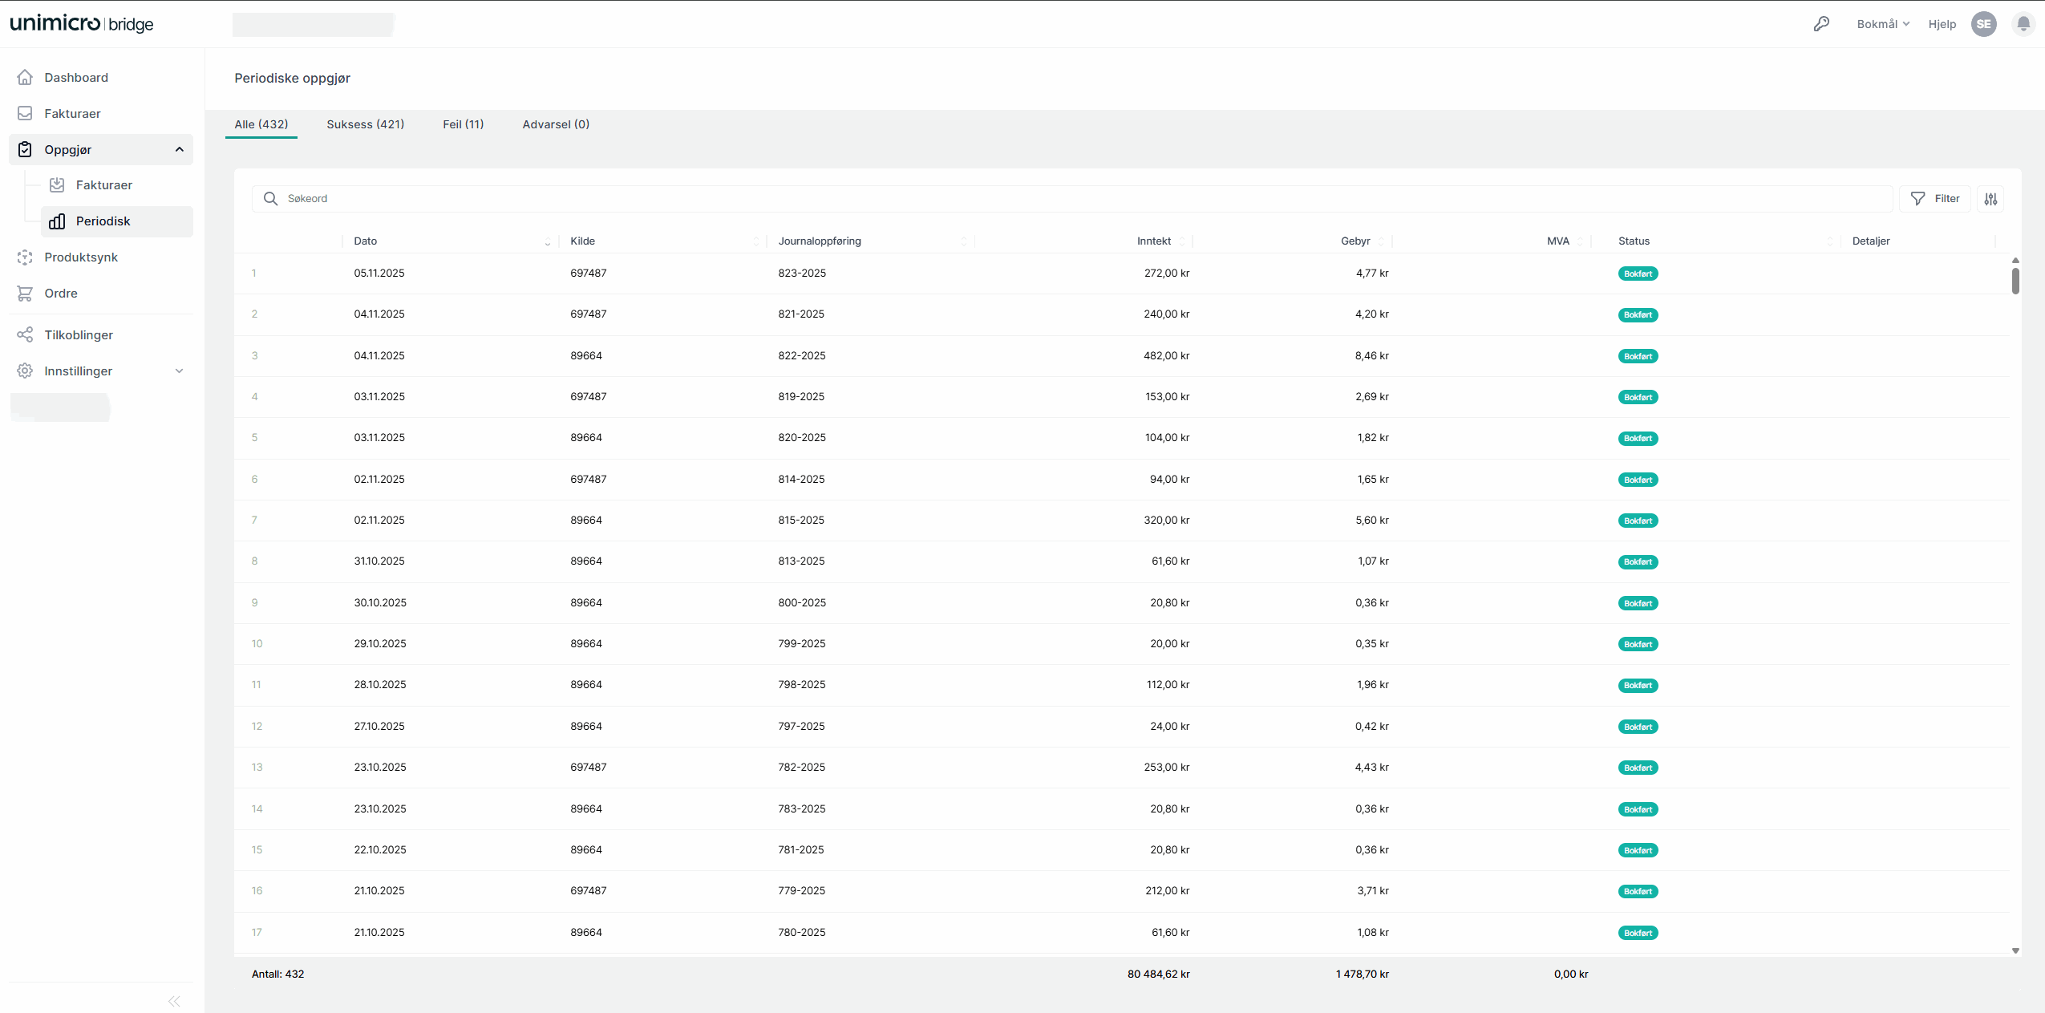Click the table vertical scrollbar thumb
This screenshot has width=2045, height=1013.
(2015, 281)
